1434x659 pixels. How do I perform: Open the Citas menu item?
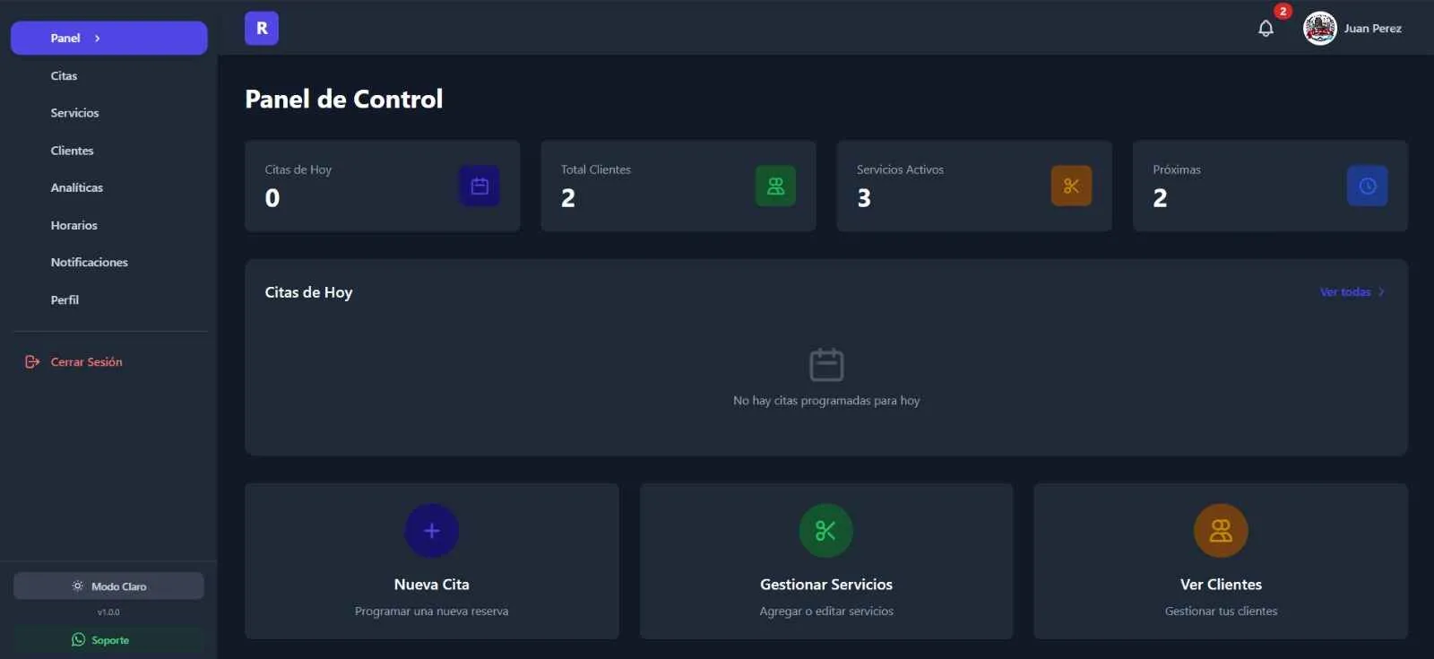pos(64,76)
